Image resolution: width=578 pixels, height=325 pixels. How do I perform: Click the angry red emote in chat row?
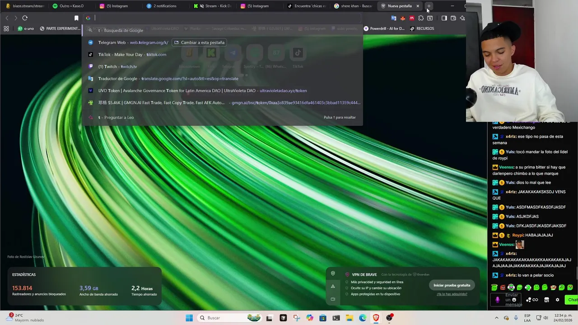pyautogui.click(x=503, y=288)
